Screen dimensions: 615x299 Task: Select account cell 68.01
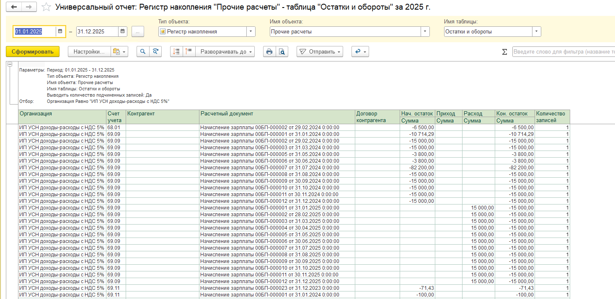coord(116,128)
